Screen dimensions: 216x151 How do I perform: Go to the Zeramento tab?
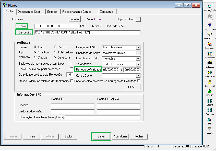(x=107, y=12)
